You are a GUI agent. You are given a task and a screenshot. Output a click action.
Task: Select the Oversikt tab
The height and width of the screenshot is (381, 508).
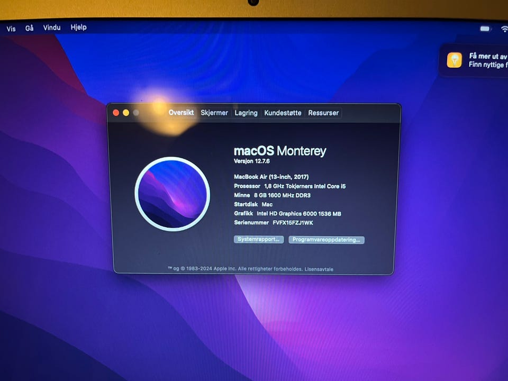181,112
